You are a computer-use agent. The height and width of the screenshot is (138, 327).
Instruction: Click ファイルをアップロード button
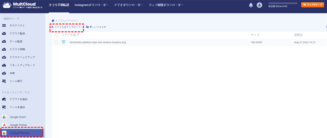tap(67, 27)
